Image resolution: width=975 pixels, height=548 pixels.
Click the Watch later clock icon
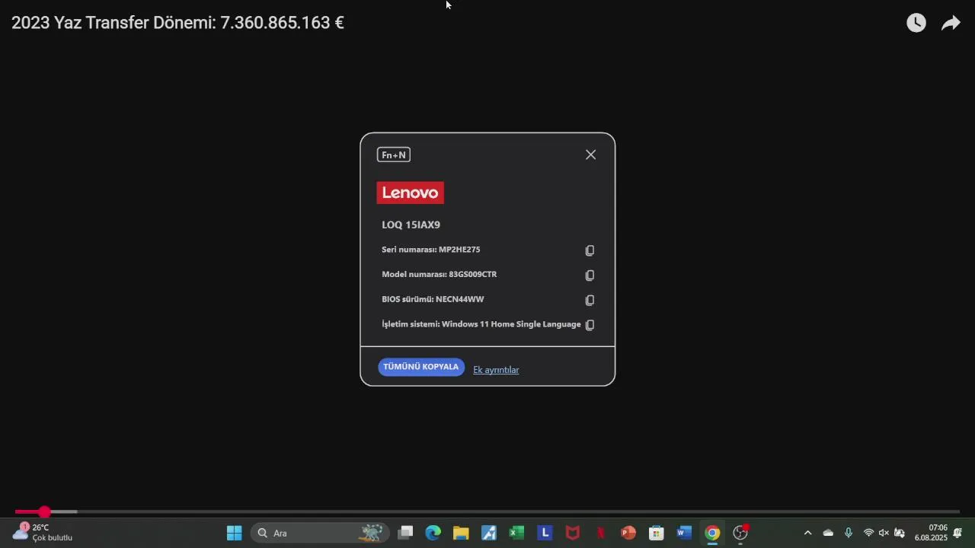(916, 23)
